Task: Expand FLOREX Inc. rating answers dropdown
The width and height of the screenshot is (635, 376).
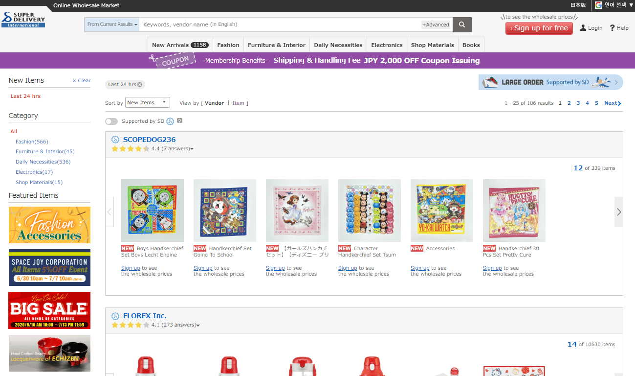Action: click(x=198, y=325)
